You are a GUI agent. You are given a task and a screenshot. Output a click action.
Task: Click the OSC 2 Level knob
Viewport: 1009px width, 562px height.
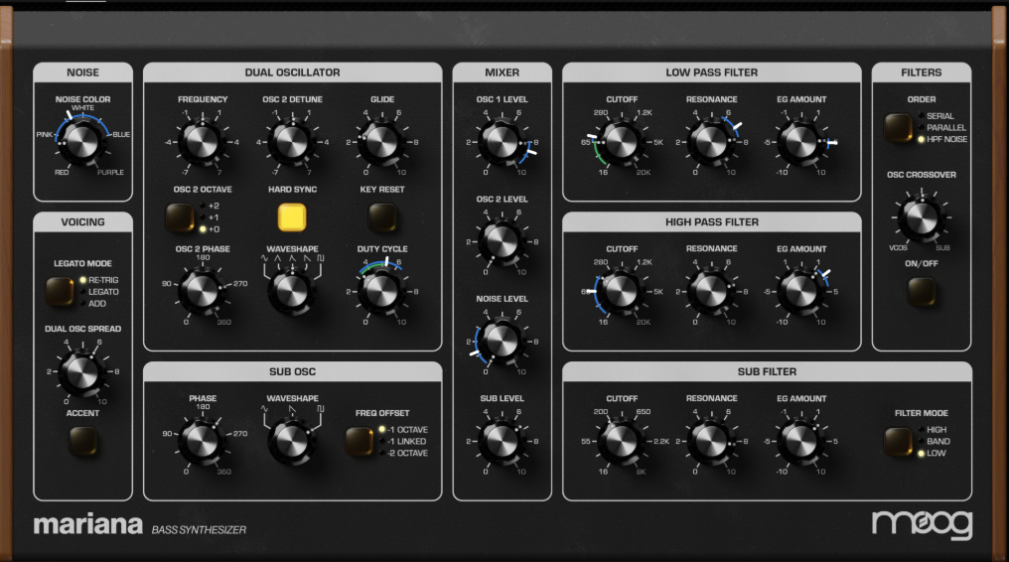(x=502, y=241)
